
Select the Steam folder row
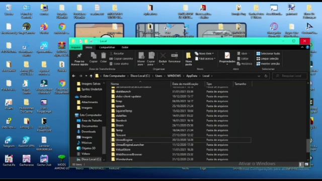point(181,125)
